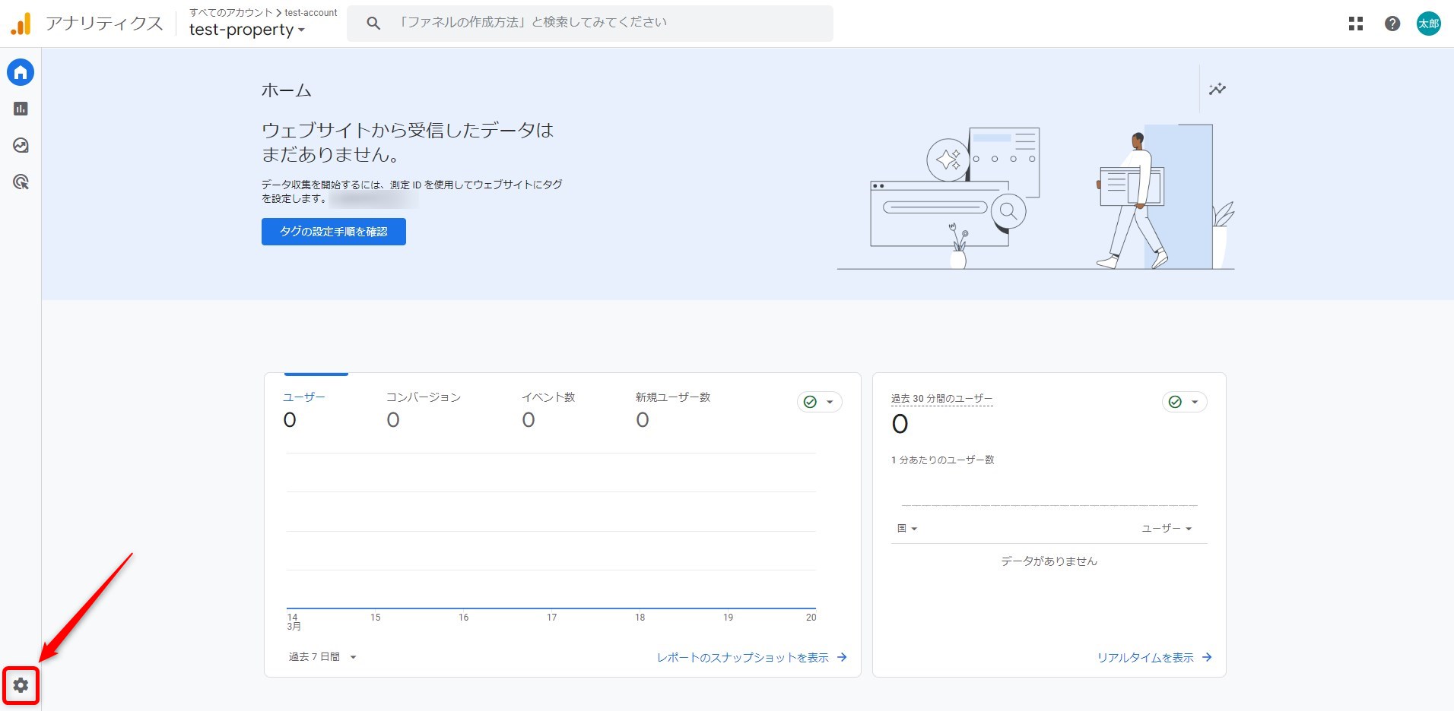1454x711 pixels.
Task: Click the タグの設定手順を確認 button
Action: [x=333, y=232]
